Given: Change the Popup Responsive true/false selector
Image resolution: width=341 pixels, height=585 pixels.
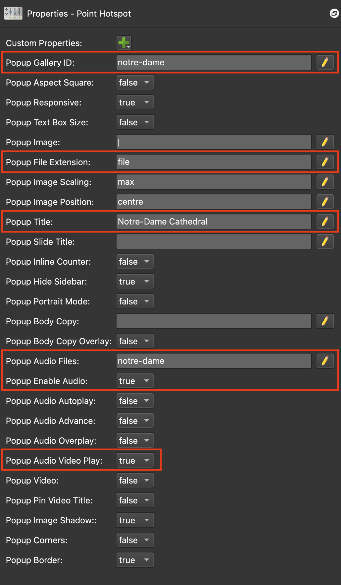Looking at the screenshot, I should click(135, 102).
